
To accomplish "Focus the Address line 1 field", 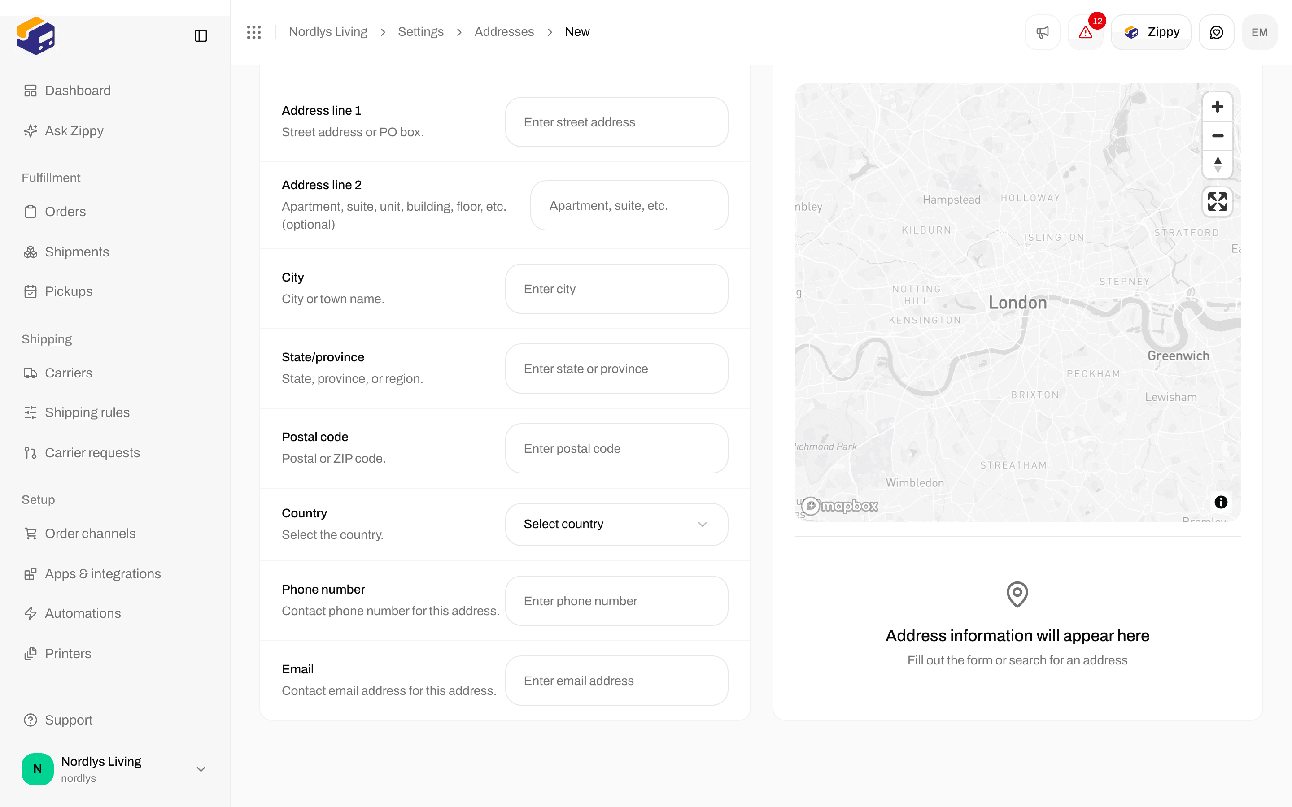I will click(617, 122).
